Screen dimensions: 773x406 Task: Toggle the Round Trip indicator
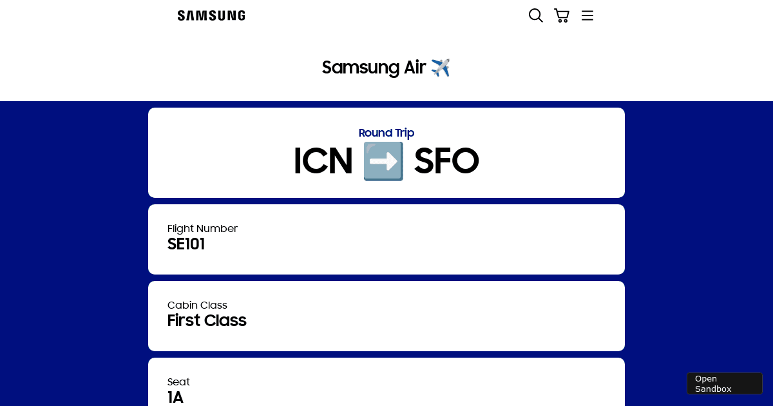click(x=386, y=133)
